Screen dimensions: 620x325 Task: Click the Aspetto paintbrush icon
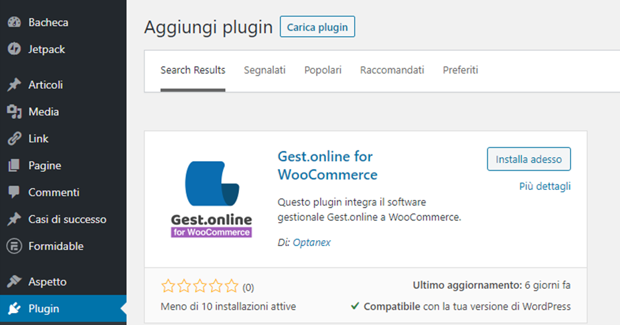14,282
